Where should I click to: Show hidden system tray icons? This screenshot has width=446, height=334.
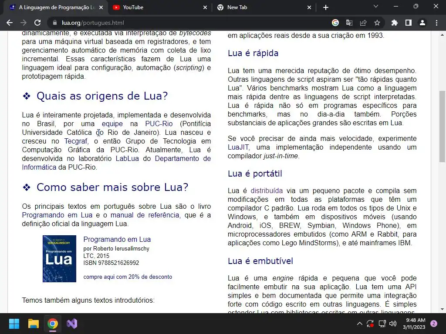click(x=359, y=324)
